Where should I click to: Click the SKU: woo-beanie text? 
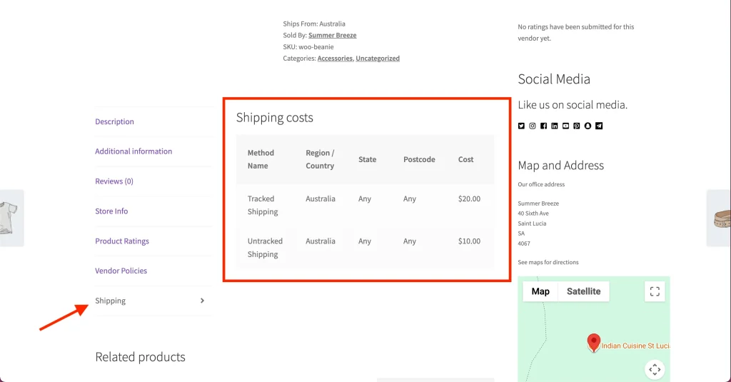point(308,46)
